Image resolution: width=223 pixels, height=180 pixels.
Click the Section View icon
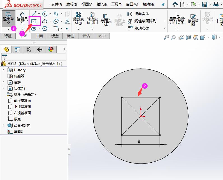tap(188, 37)
